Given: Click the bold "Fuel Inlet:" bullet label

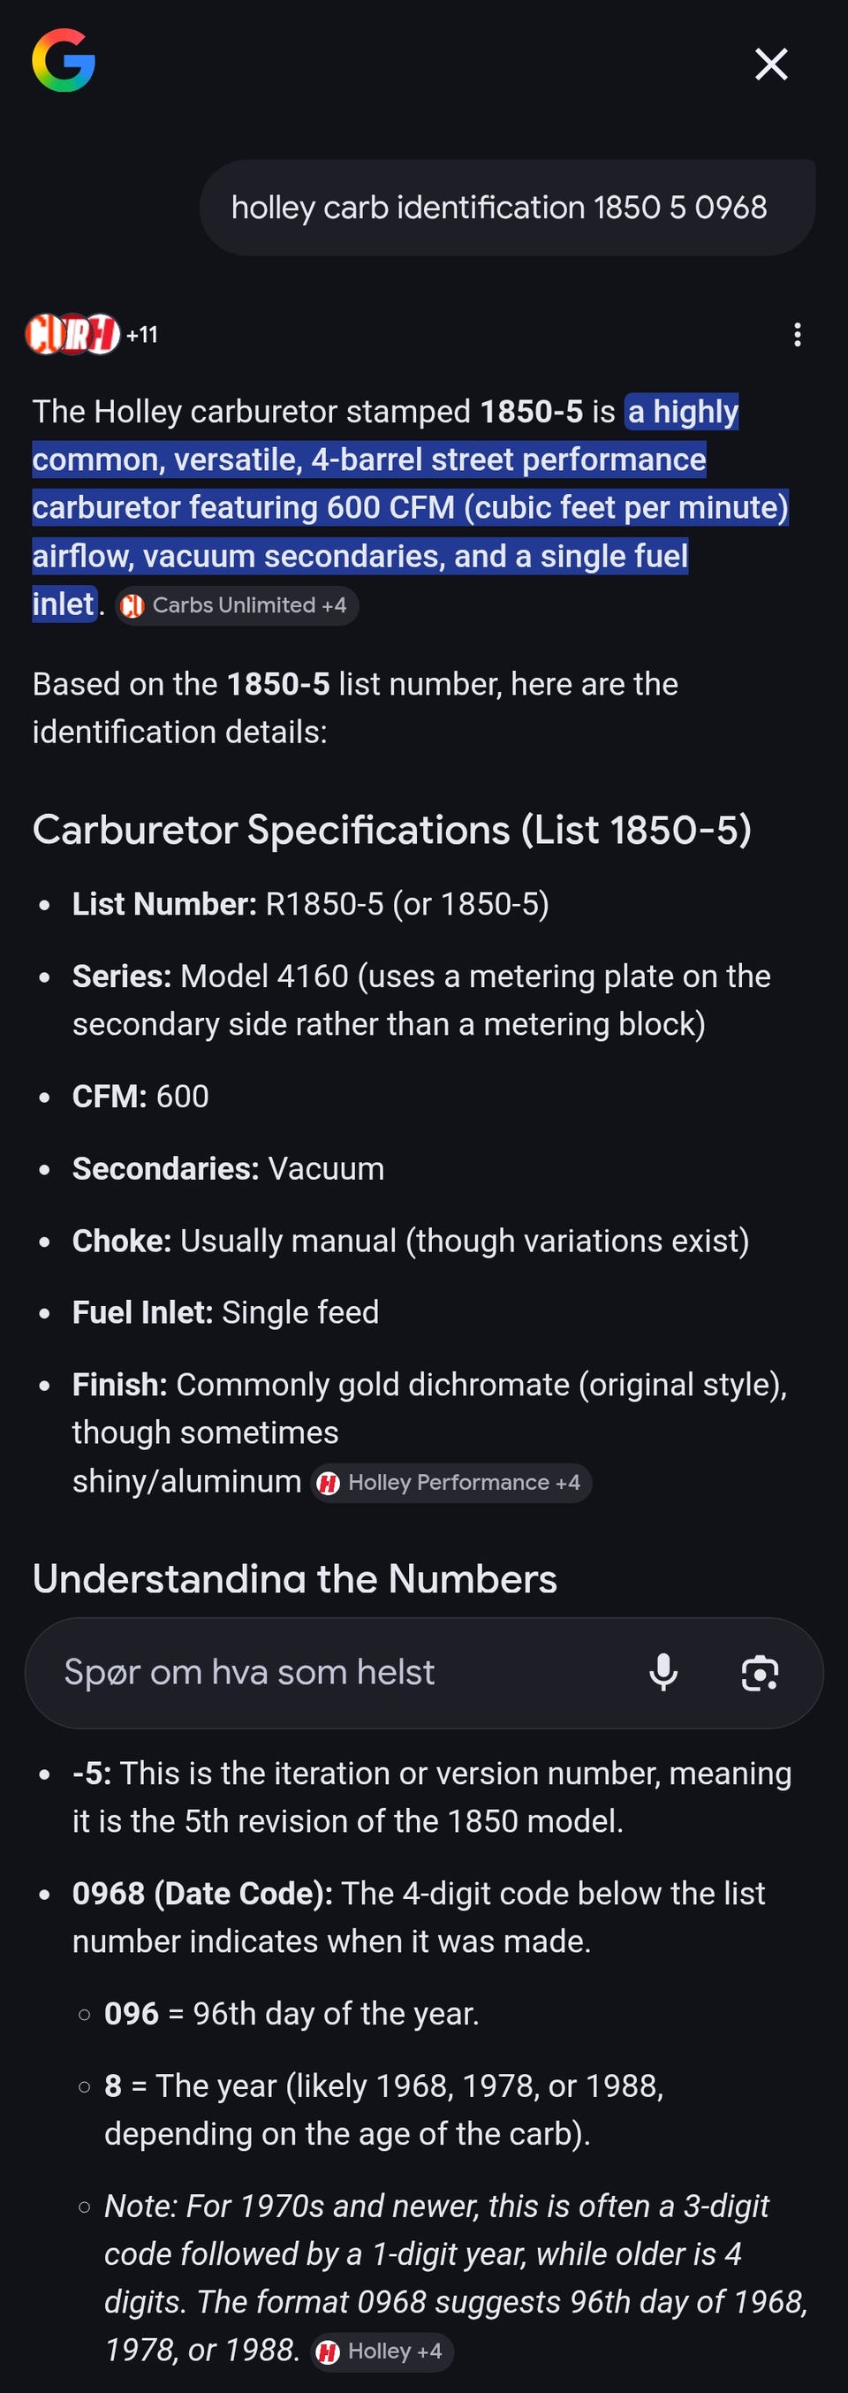Looking at the screenshot, I should tap(143, 1311).
